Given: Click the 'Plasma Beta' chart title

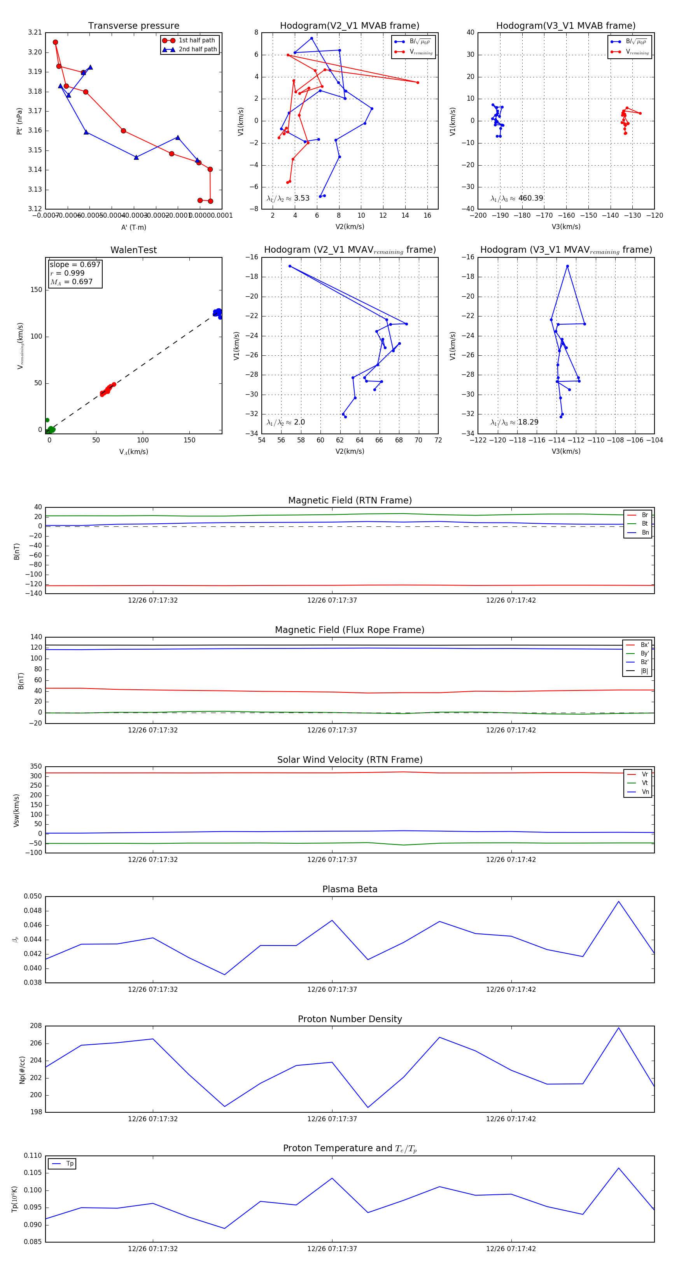Looking at the screenshot, I should (350, 889).
